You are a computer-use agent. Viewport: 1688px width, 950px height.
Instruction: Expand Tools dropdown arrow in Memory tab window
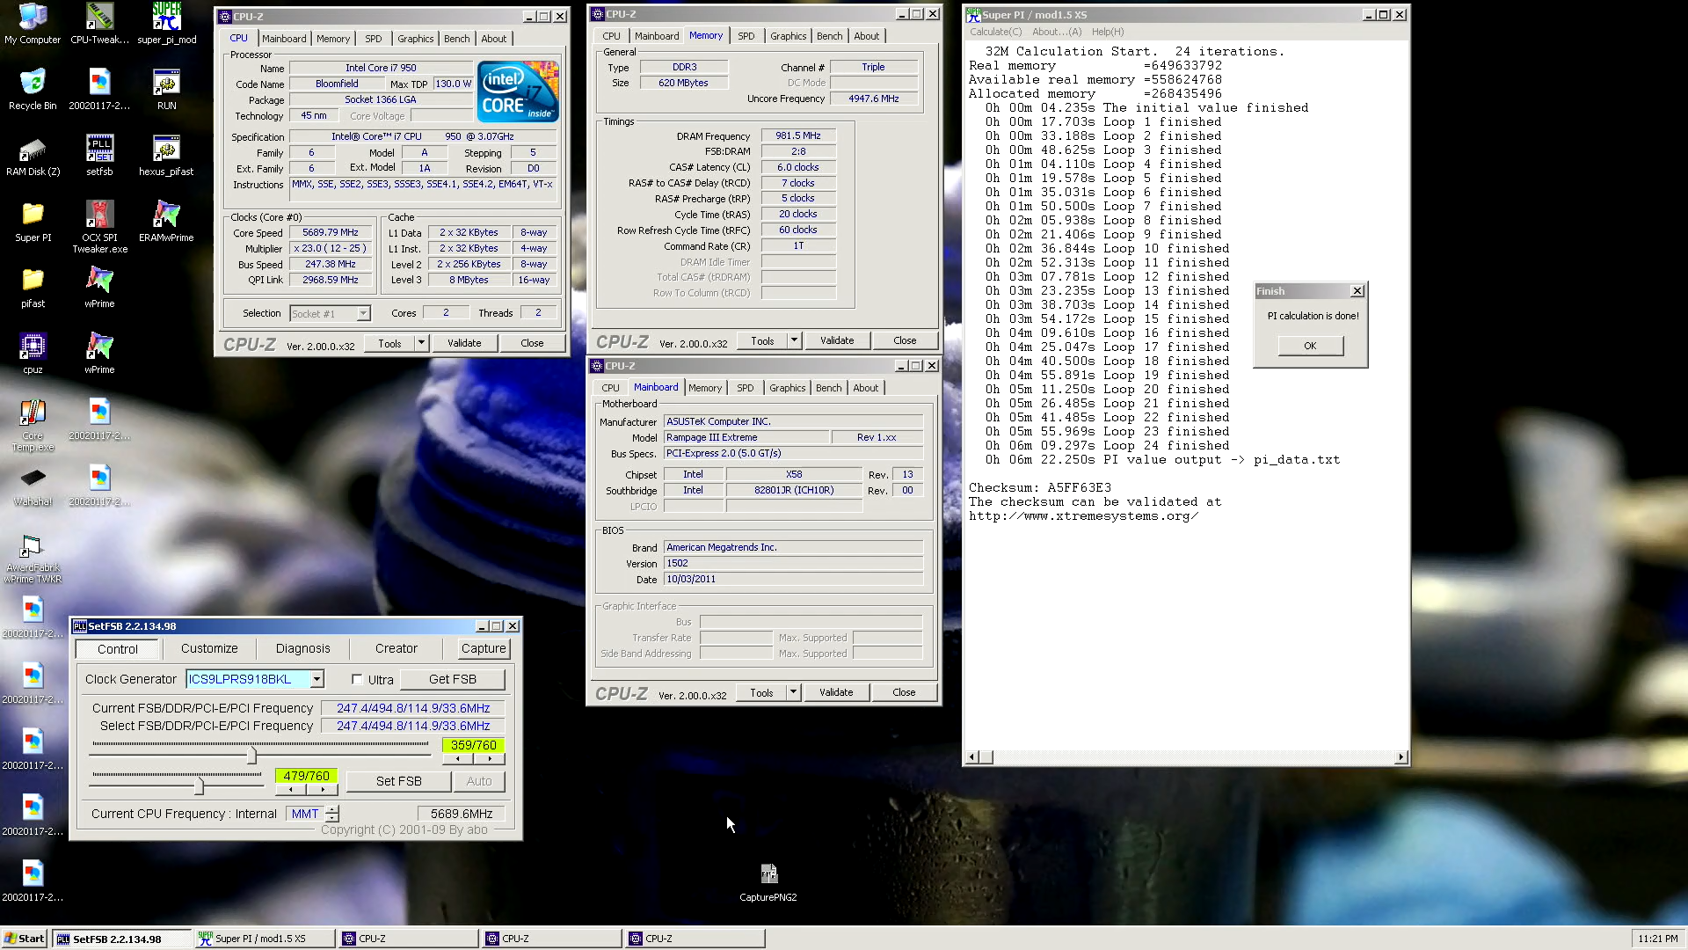[x=794, y=340]
